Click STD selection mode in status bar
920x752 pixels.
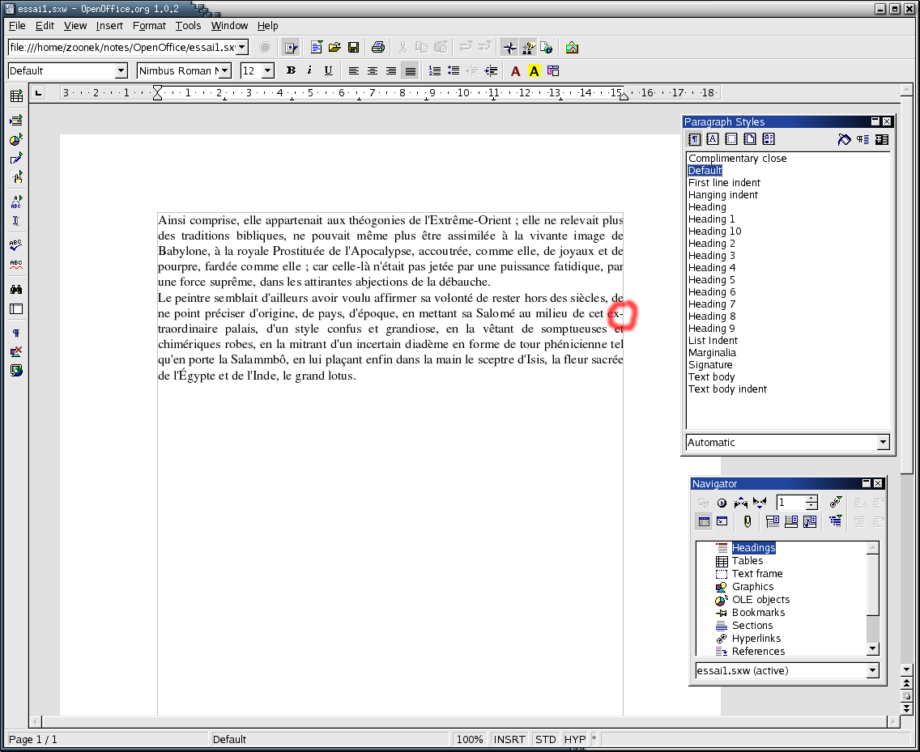click(545, 739)
